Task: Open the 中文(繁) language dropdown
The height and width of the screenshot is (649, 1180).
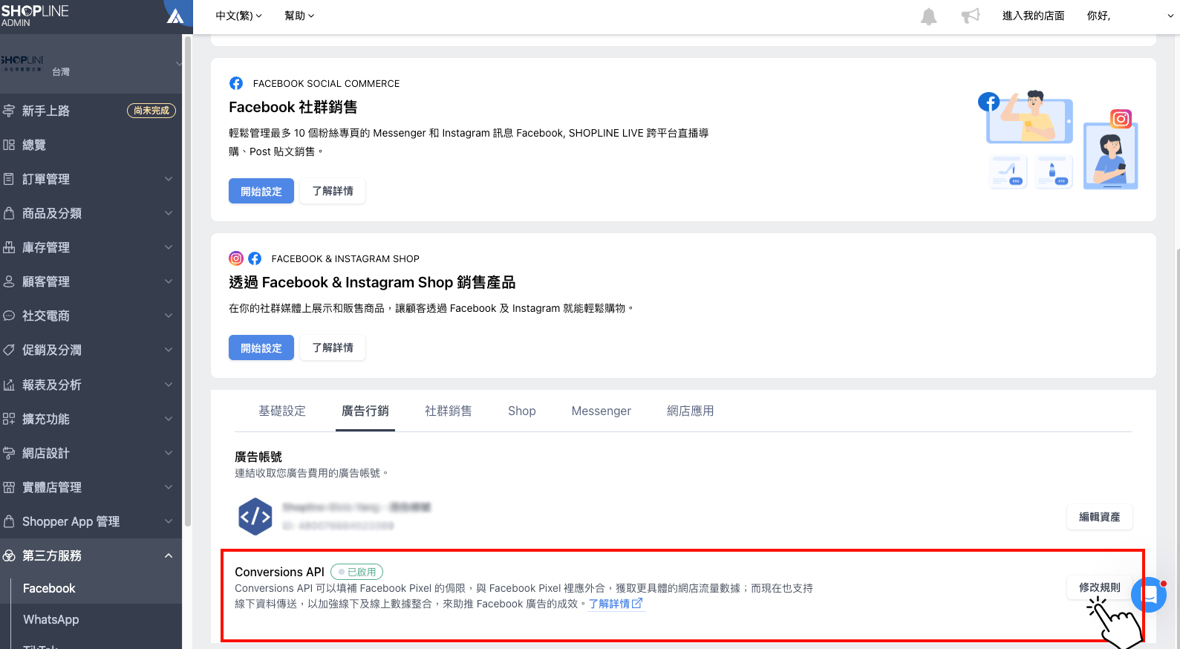Action: click(x=239, y=16)
